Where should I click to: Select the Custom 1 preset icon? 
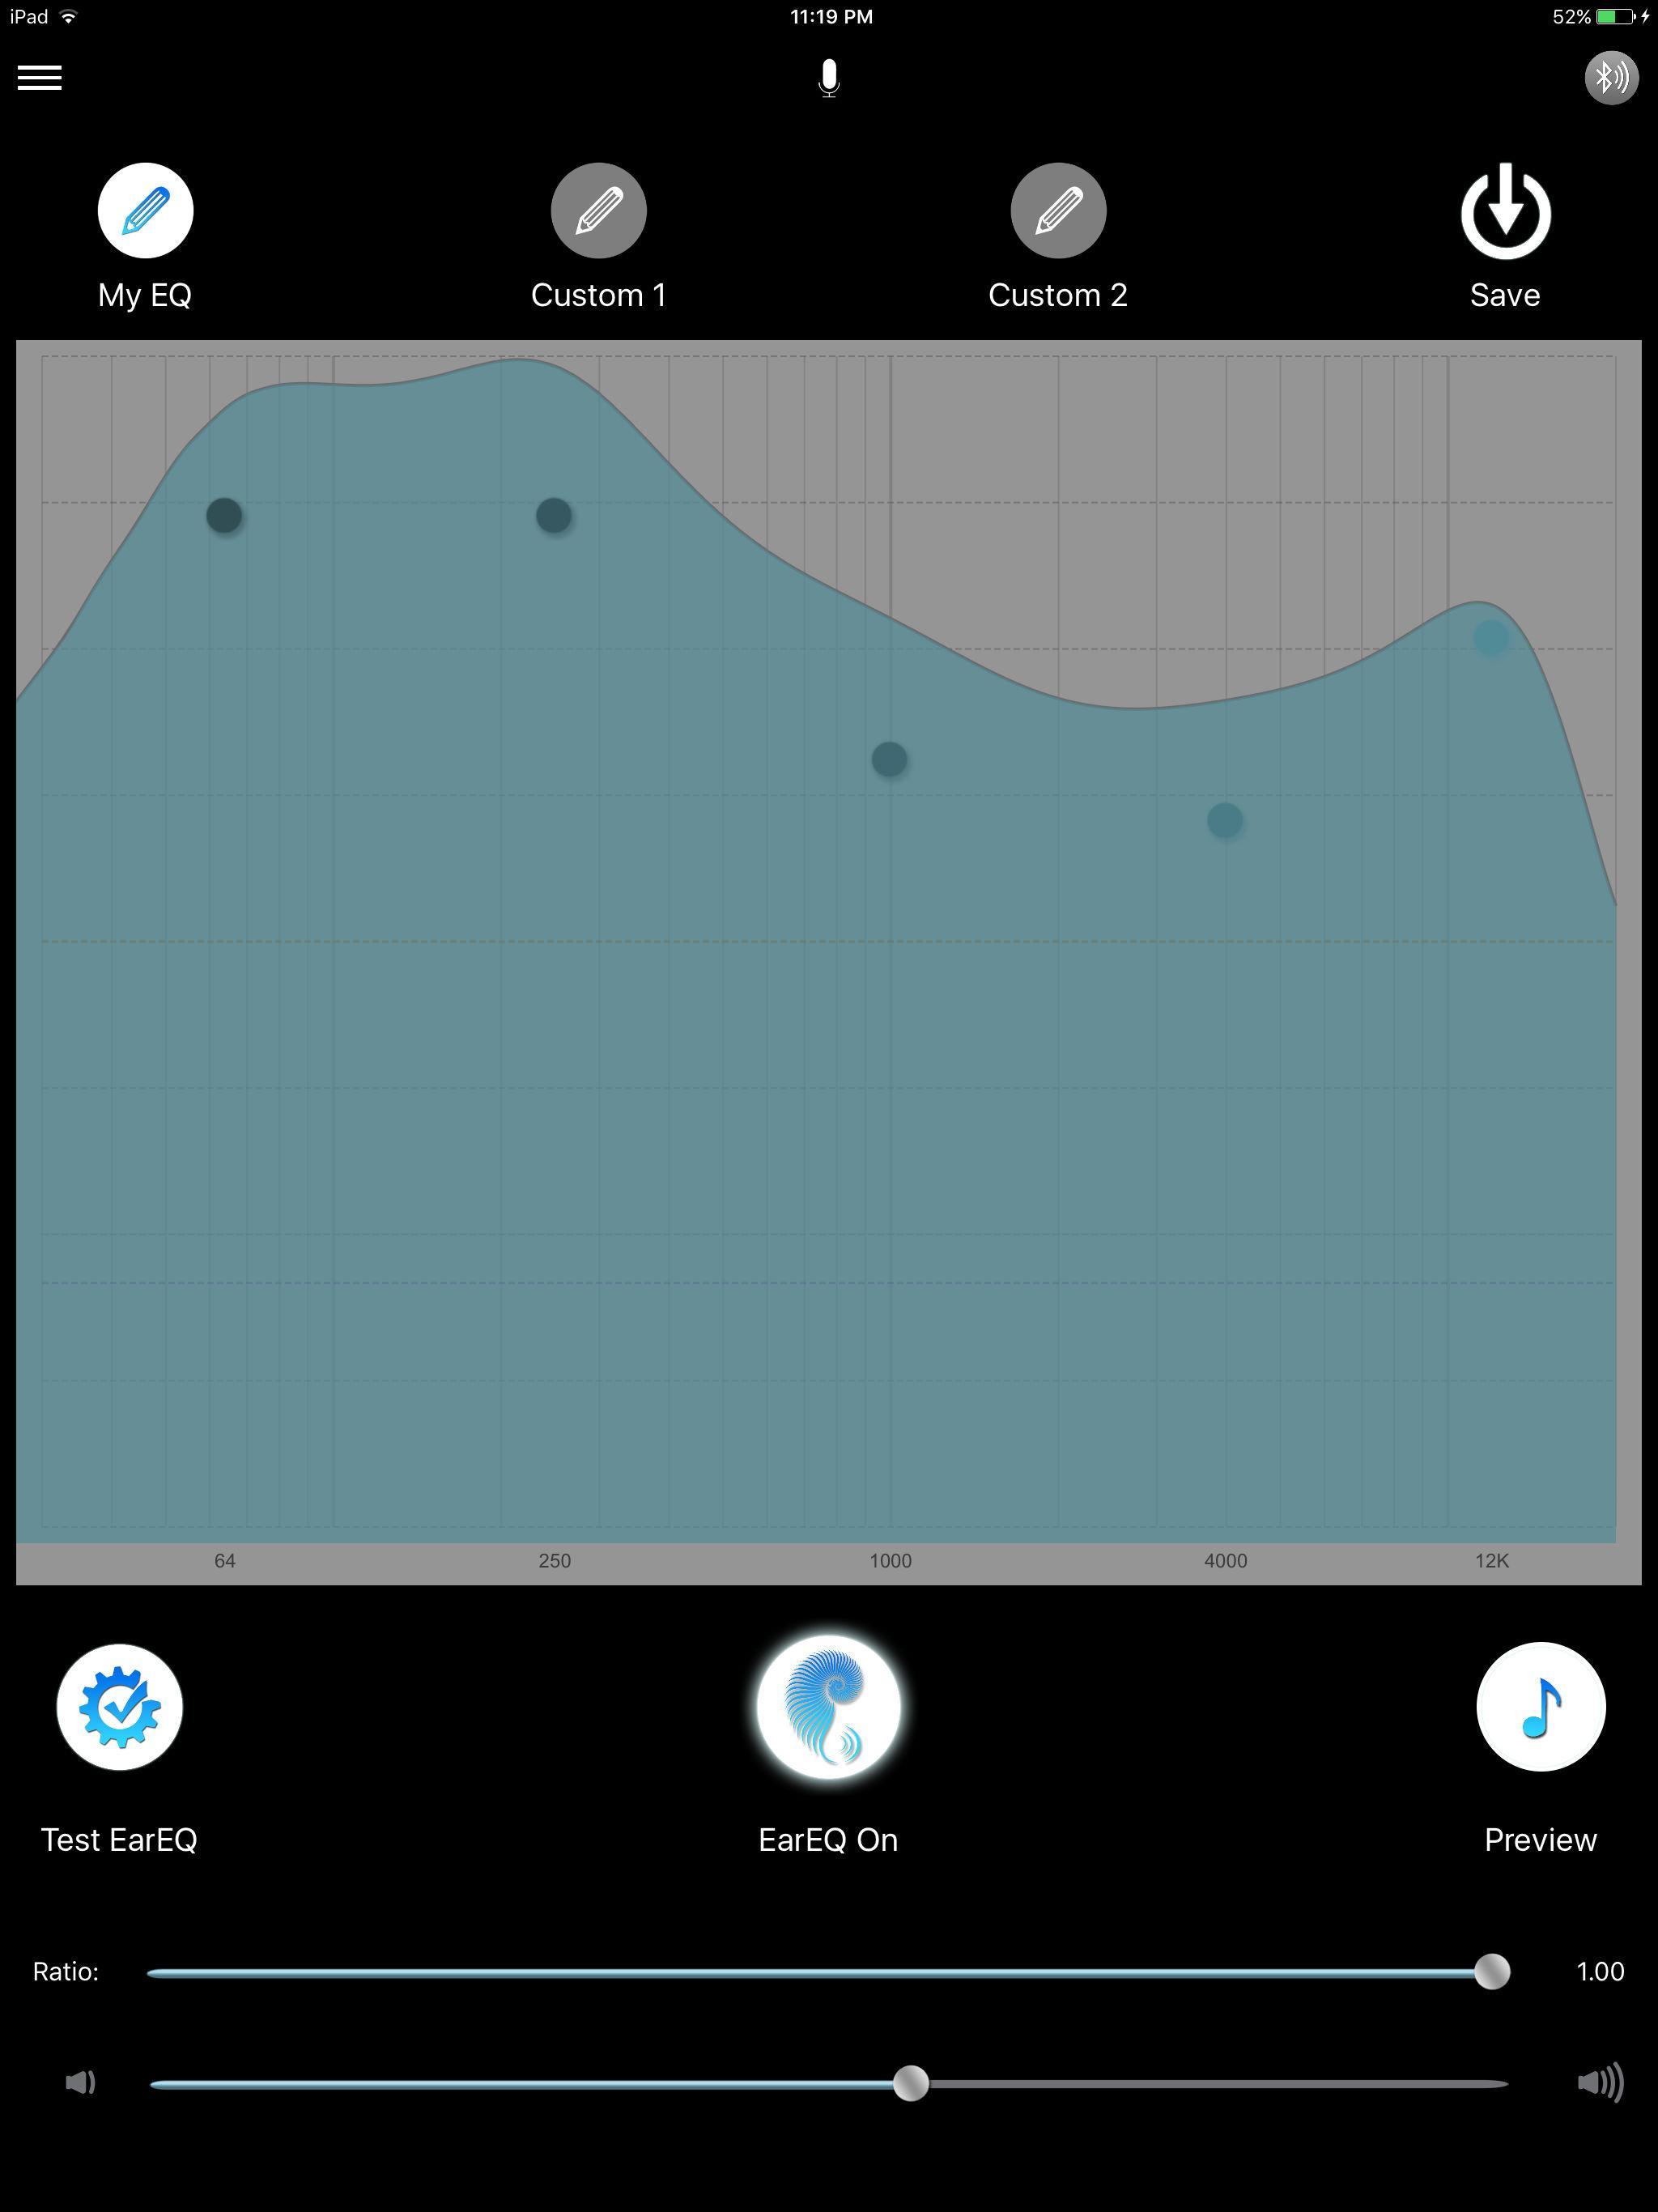click(x=597, y=211)
